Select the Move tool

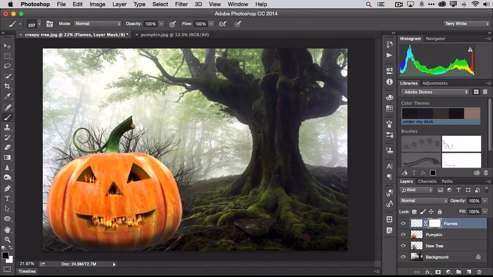pos(8,45)
